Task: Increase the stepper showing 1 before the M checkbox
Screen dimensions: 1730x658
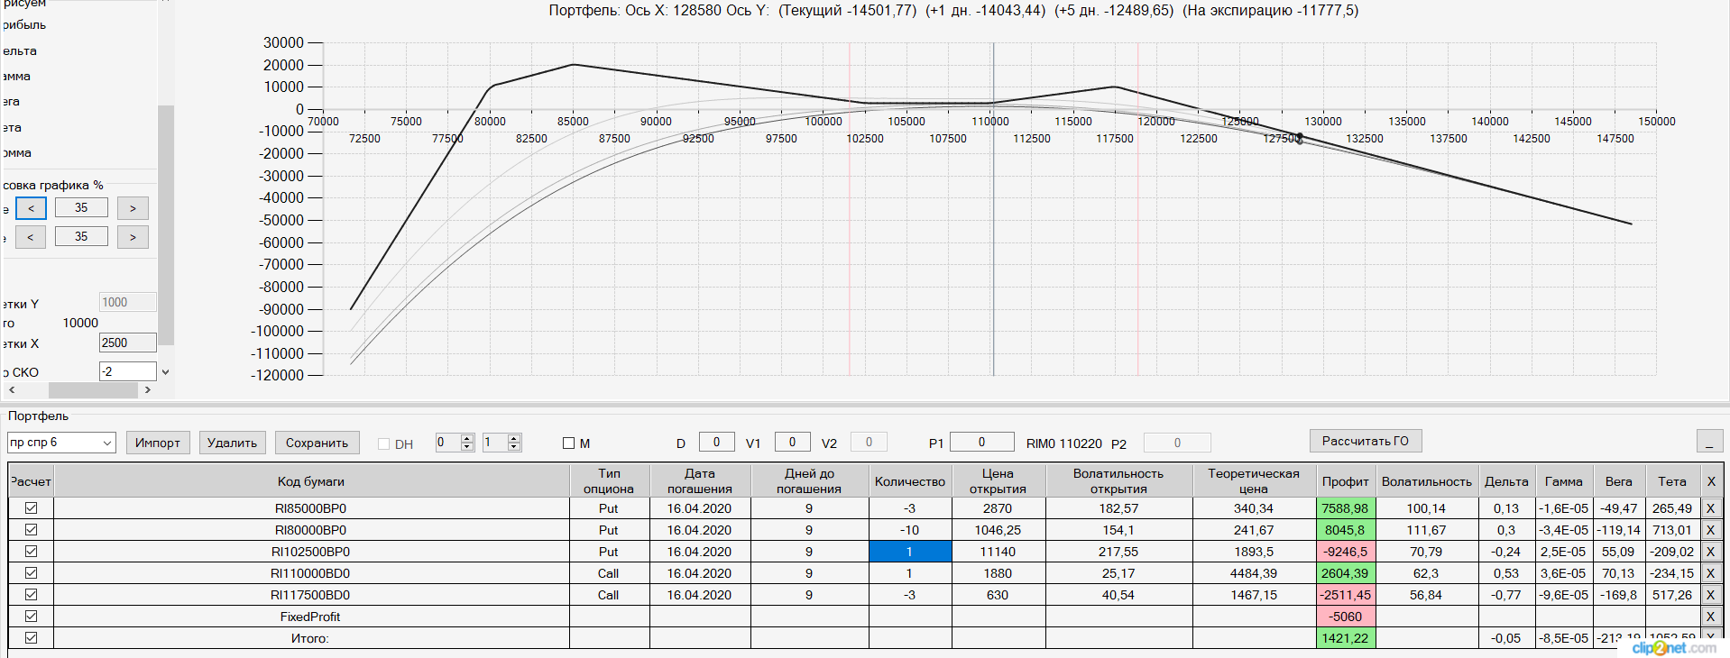Action: point(514,438)
